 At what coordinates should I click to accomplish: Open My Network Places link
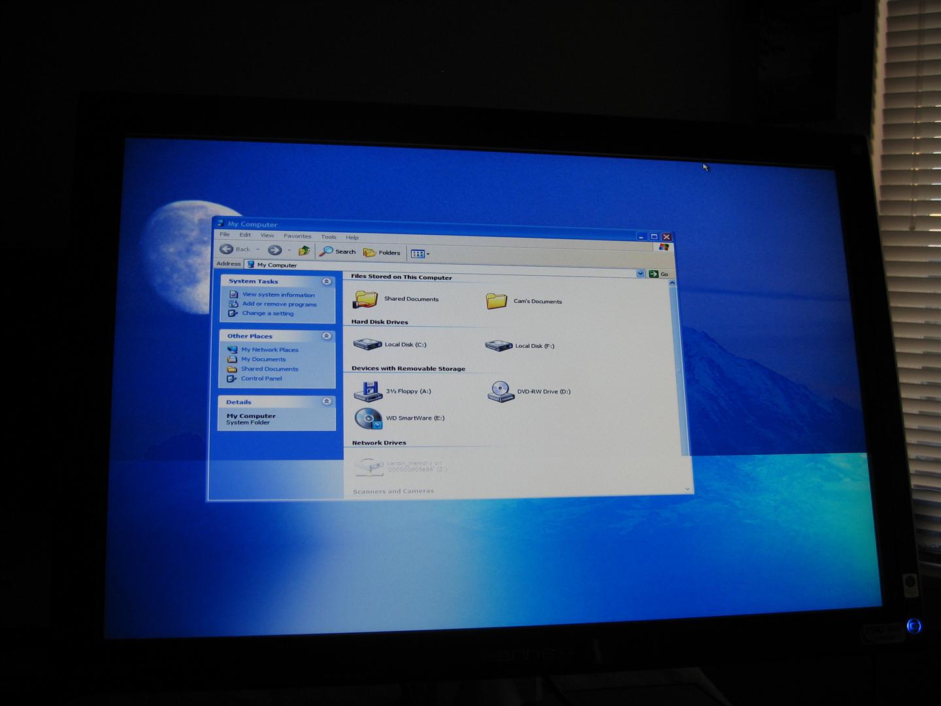(270, 350)
